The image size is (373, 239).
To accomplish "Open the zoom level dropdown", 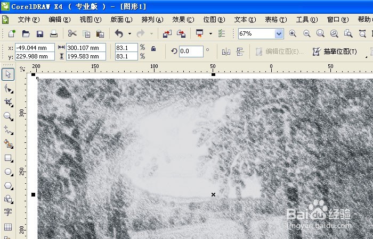I will [x=279, y=33].
